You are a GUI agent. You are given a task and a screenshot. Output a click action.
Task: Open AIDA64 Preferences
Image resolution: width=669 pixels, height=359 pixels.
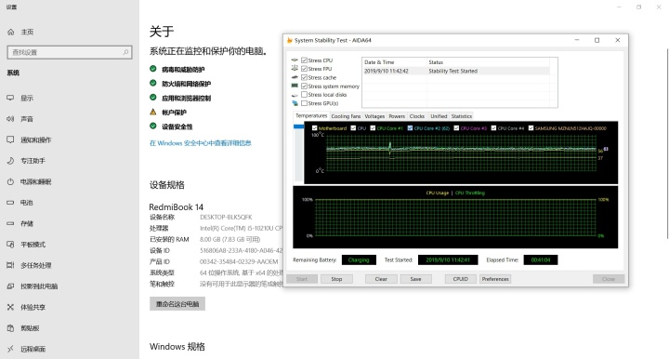(495, 279)
